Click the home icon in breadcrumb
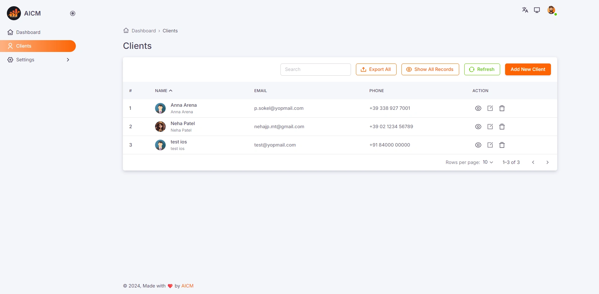599x294 pixels. tap(126, 30)
